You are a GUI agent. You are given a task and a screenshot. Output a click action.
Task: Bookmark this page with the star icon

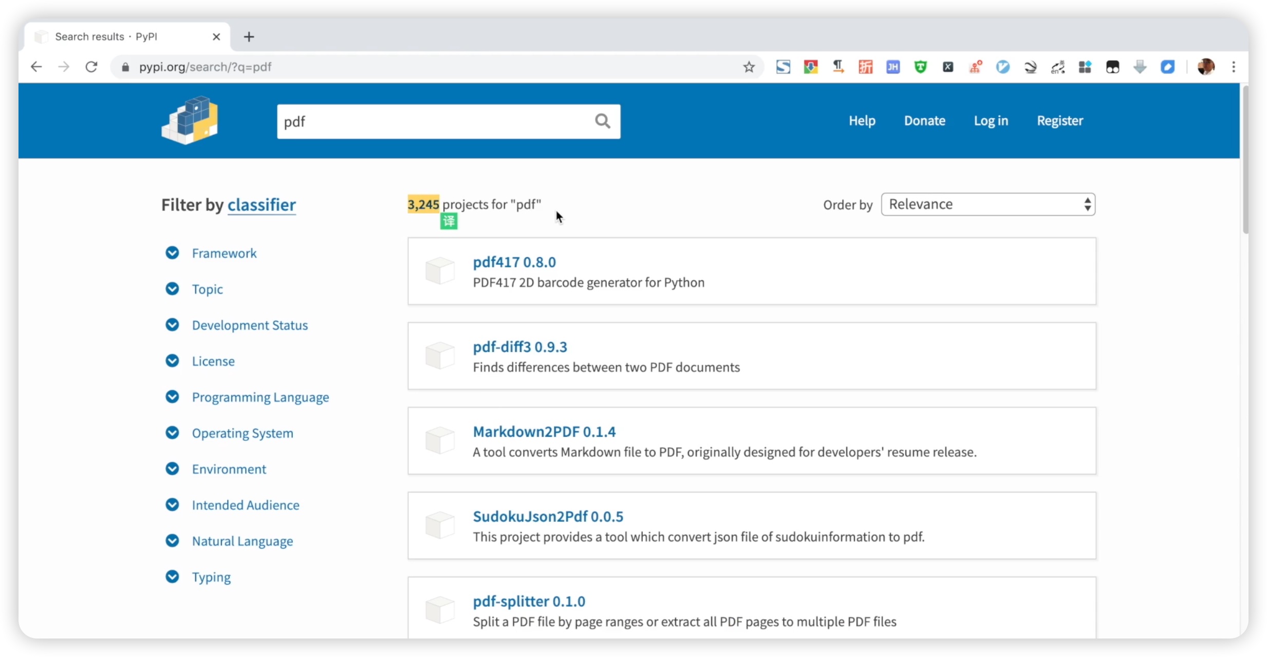pyautogui.click(x=749, y=67)
